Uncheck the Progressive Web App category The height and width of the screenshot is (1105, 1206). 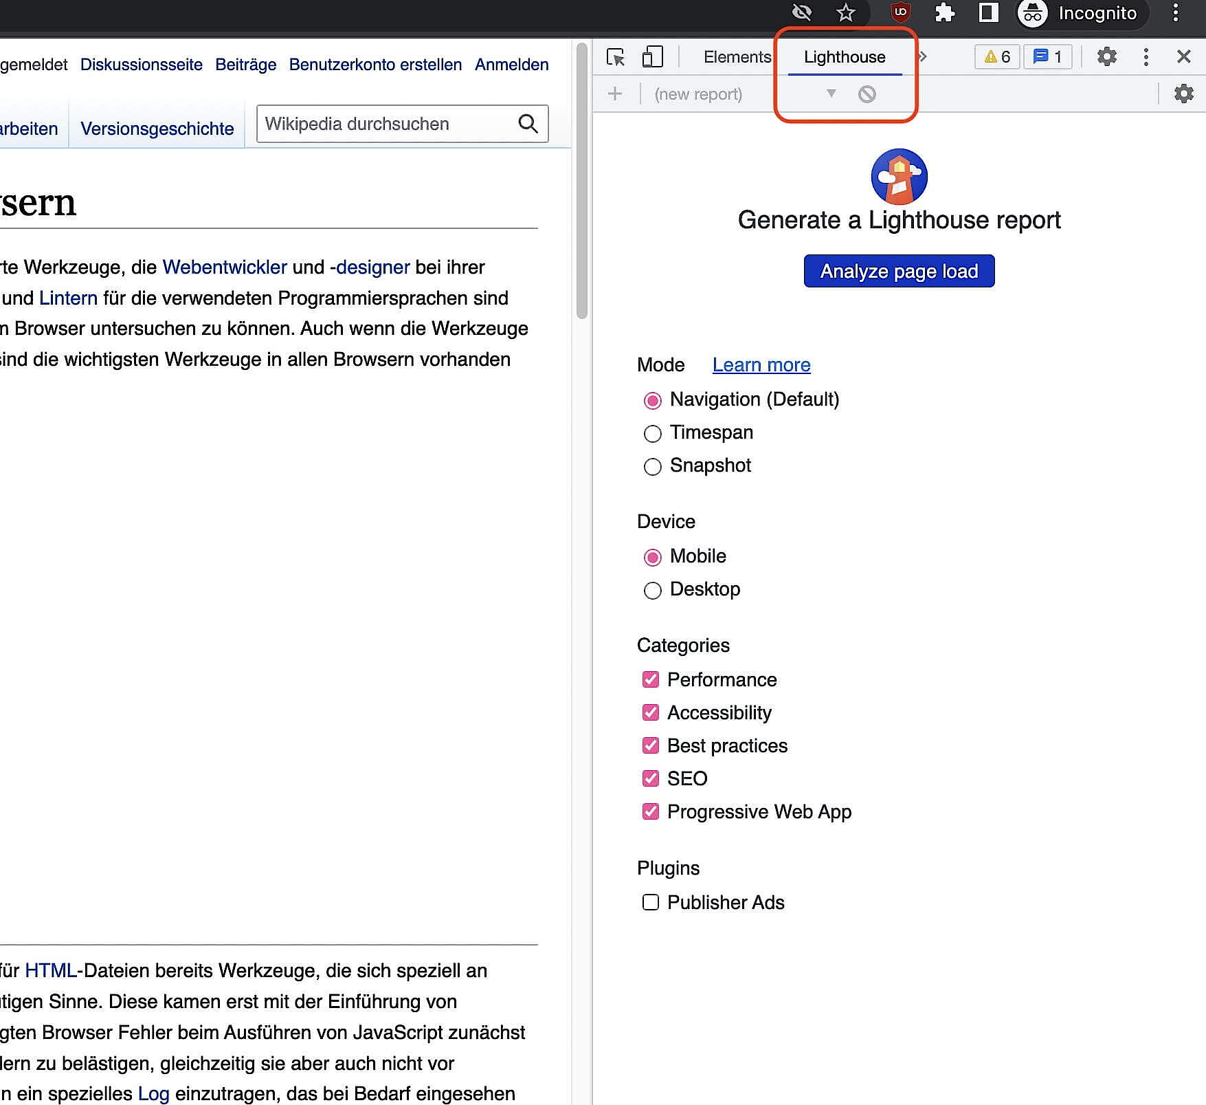click(650, 811)
